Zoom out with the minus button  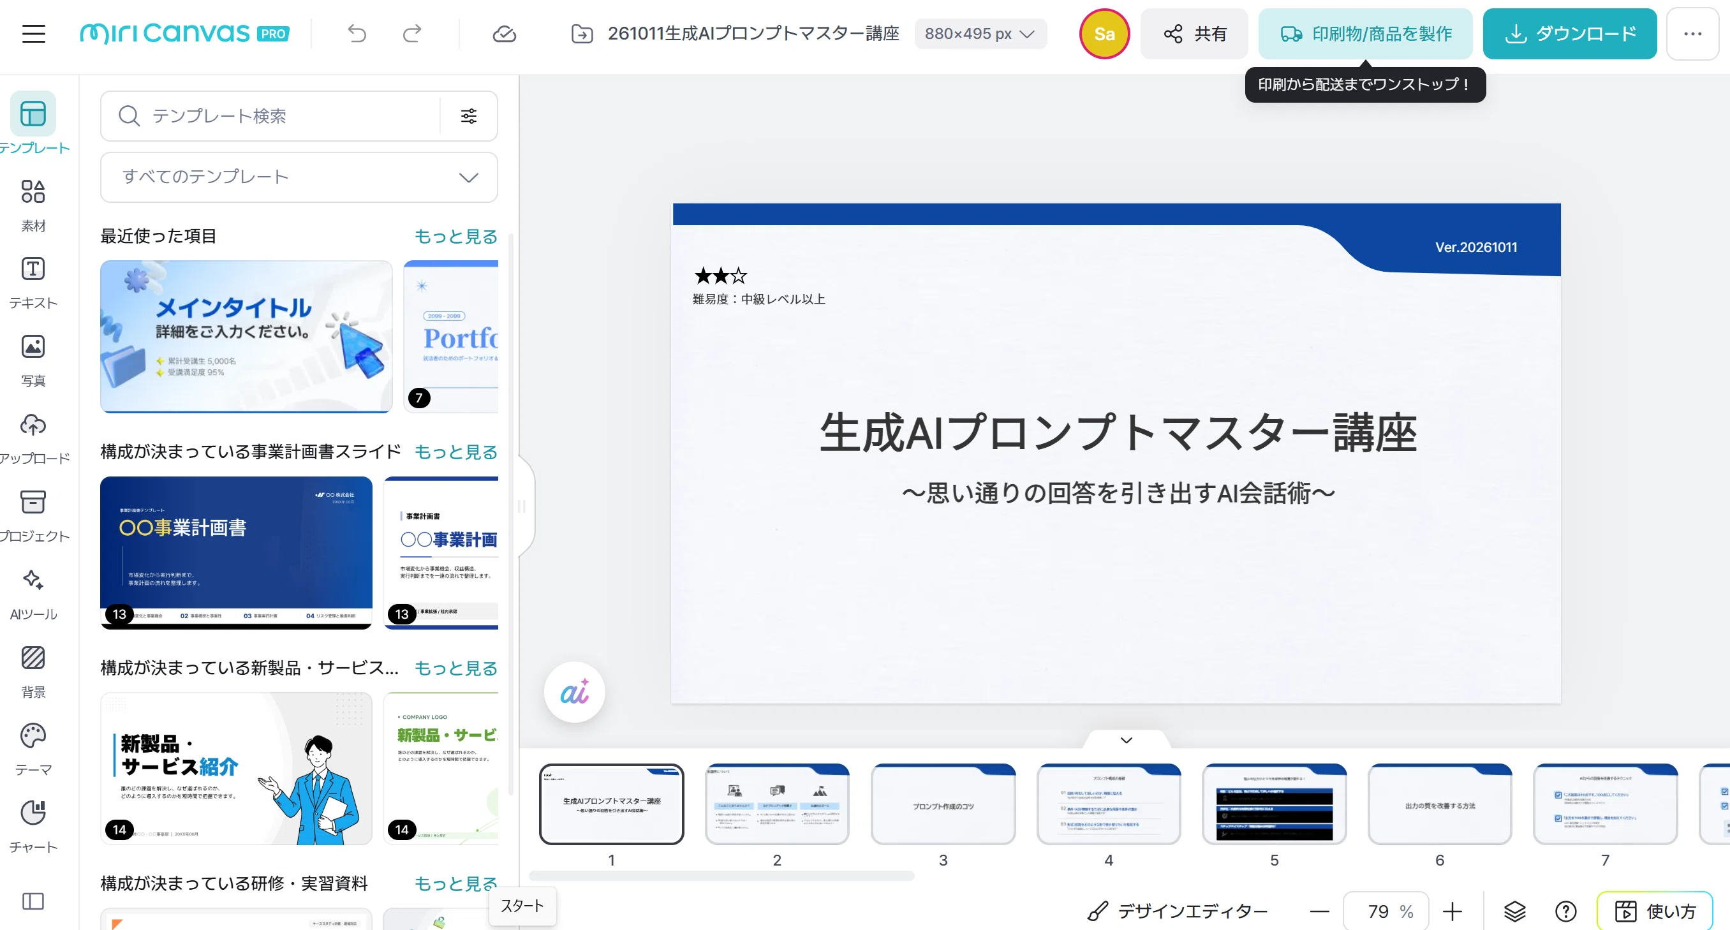point(1319,912)
